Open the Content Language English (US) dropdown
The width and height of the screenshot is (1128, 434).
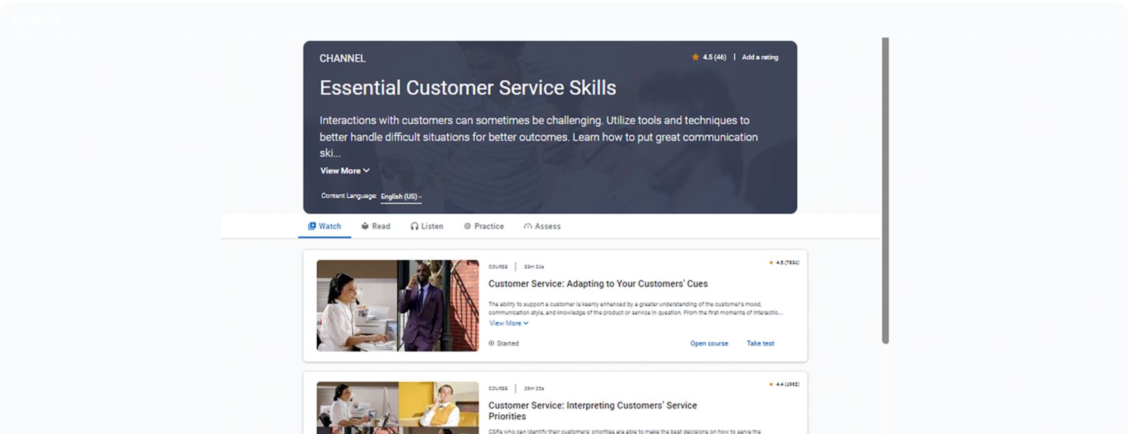(401, 197)
